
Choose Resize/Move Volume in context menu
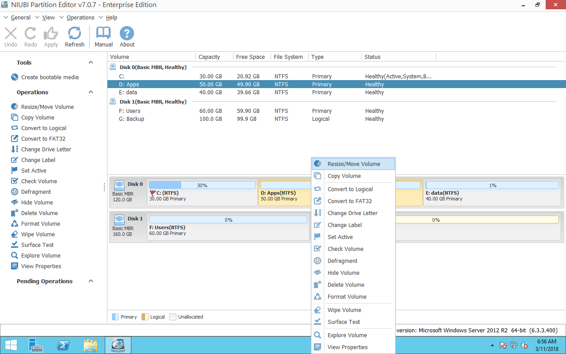click(x=353, y=164)
